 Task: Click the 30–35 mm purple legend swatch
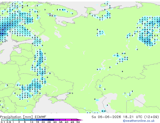click(57, 120)
